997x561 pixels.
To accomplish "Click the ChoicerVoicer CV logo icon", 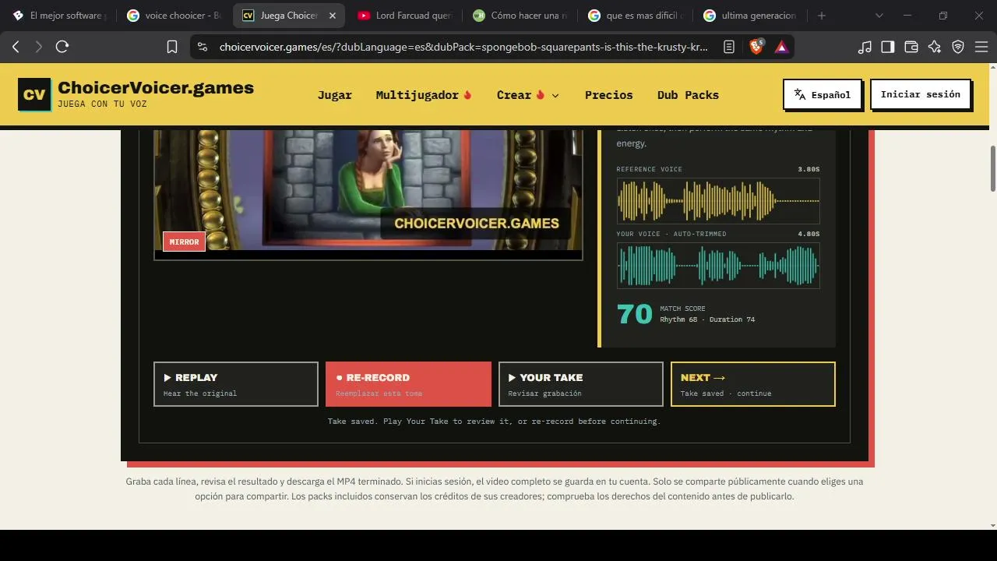I will (34, 94).
